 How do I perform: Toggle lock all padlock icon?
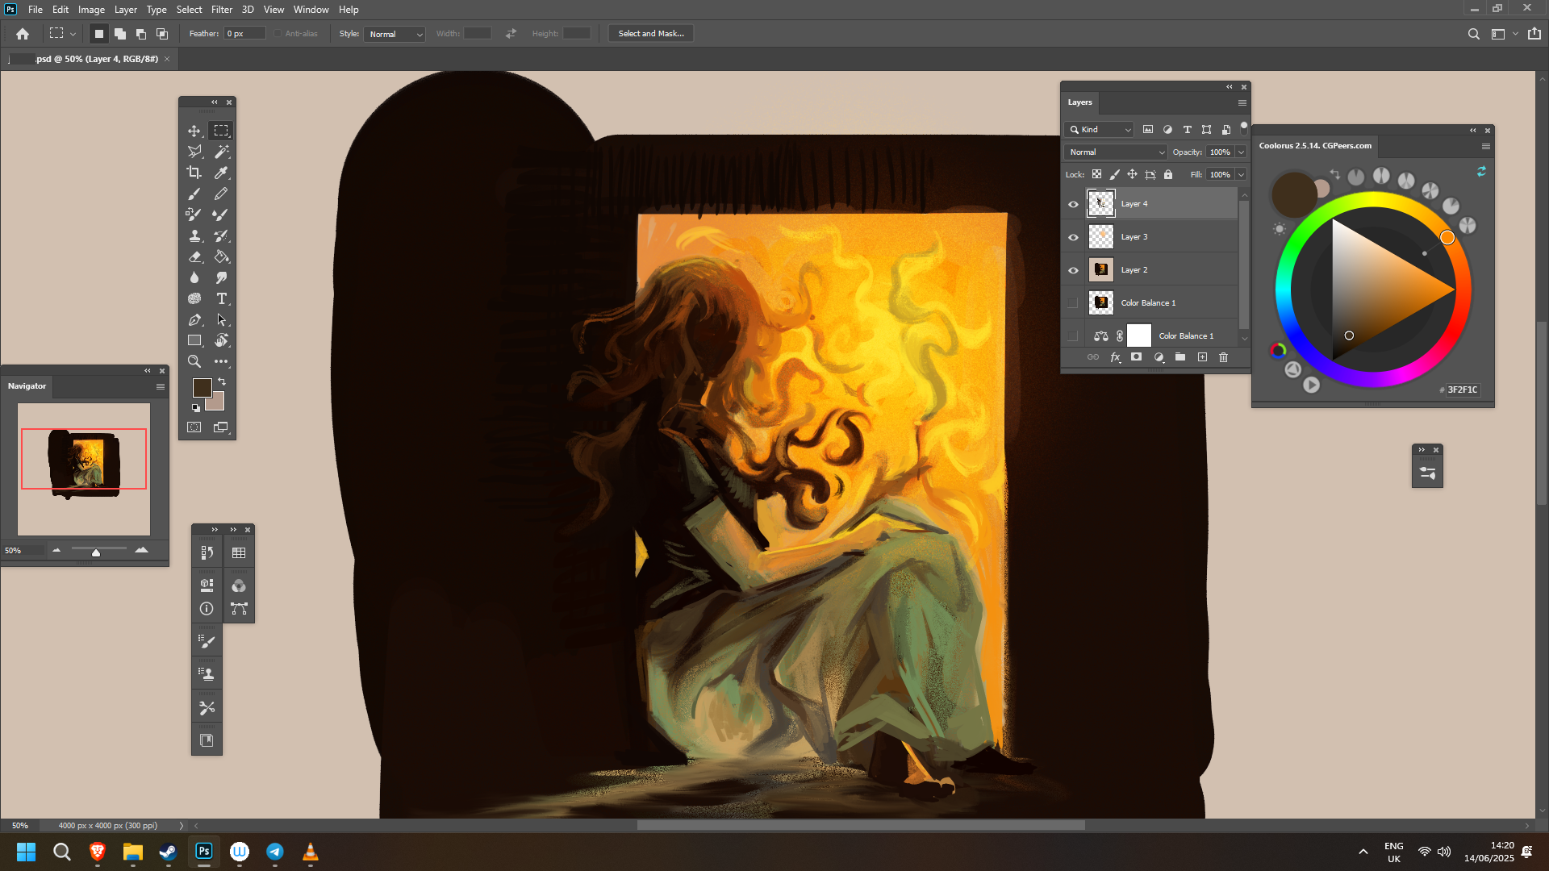click(1167, 174)
